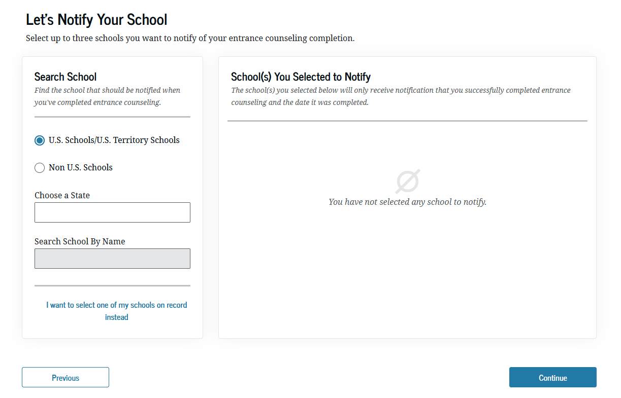Click the slashed-circle empty state icon
Screen dimensions: 621x398
pyautogui.click(x=407, y=181)
